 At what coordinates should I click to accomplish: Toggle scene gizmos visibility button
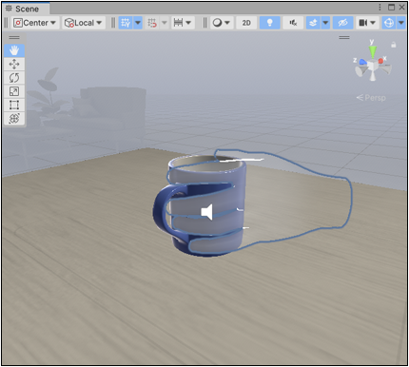coord(389,23)
